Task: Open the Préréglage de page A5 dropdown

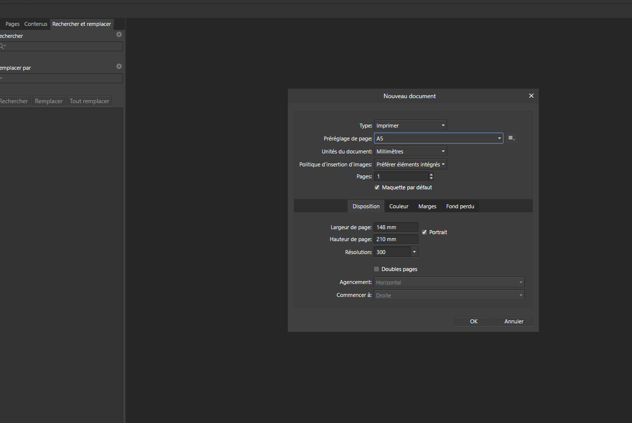Action: coord(439,138)
